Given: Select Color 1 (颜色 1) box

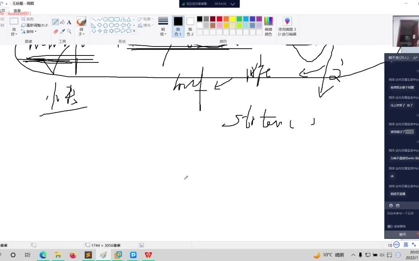Looking at the screenshot, I should click(178, 26).
